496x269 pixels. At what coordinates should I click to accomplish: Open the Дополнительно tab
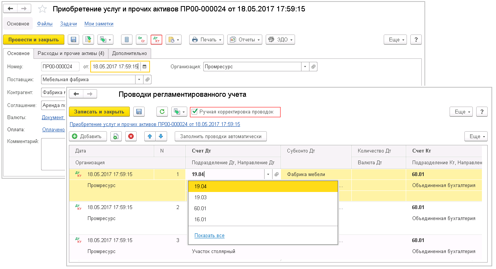129,53
